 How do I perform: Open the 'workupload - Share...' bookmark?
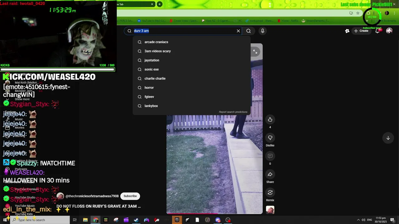pos(259,21)
